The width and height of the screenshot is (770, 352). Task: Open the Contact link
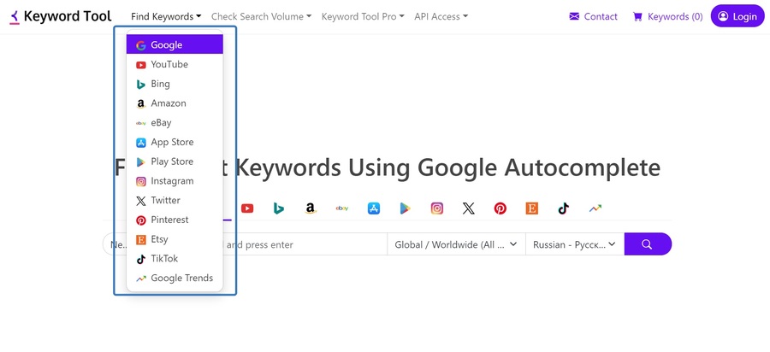(x=593, y=17)
